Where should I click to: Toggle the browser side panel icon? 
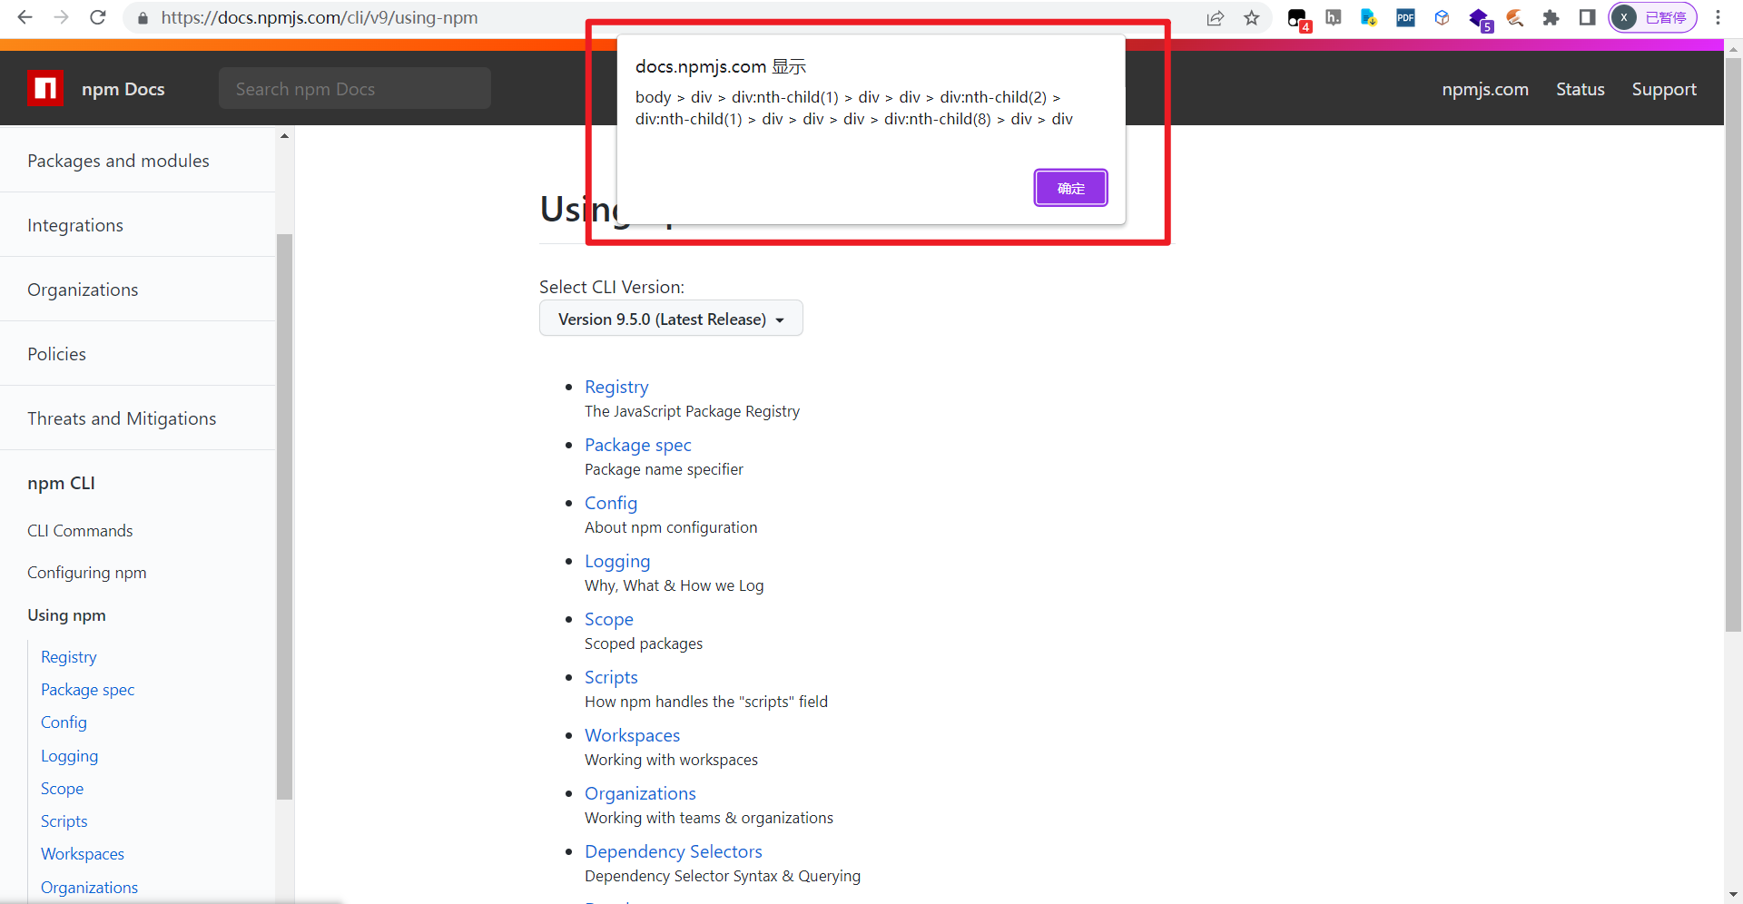click(x=1587, y=17)
